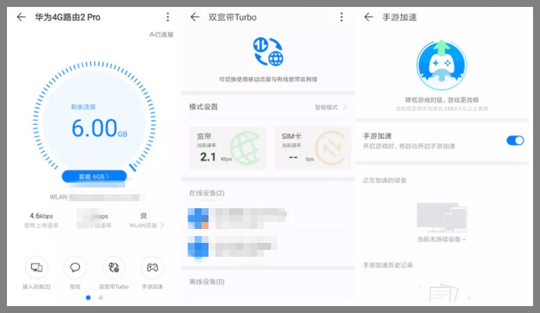Image resolution: width=540 pixels, height=313 pixels.
Task: Open the second online device entry
Action: pyautogui.click(x=268, y=246)
